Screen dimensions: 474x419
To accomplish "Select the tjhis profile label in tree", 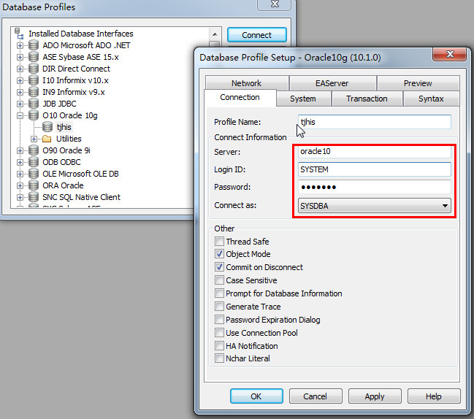I will [x=64, y=127].
